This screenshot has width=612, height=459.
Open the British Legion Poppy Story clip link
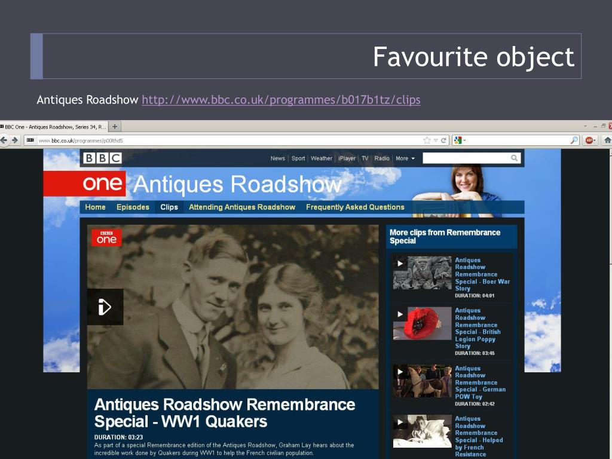click(x=478, y=328)
